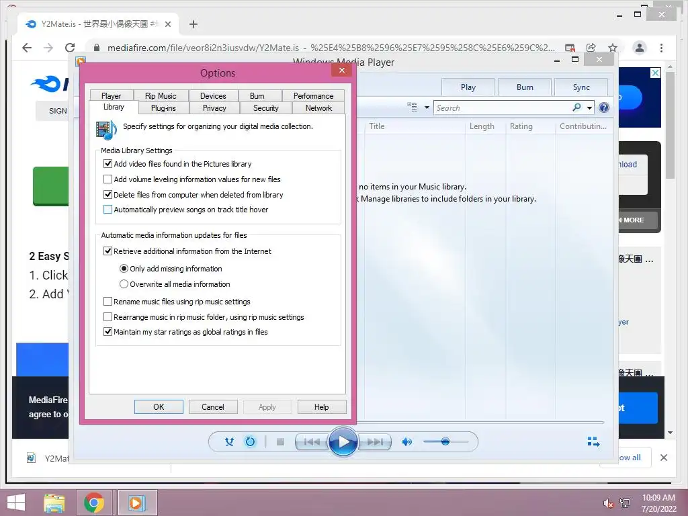This screenshot has width=688, height=516.
Task: Confirm Options with the OK button
Action: [x=159, y=406]
